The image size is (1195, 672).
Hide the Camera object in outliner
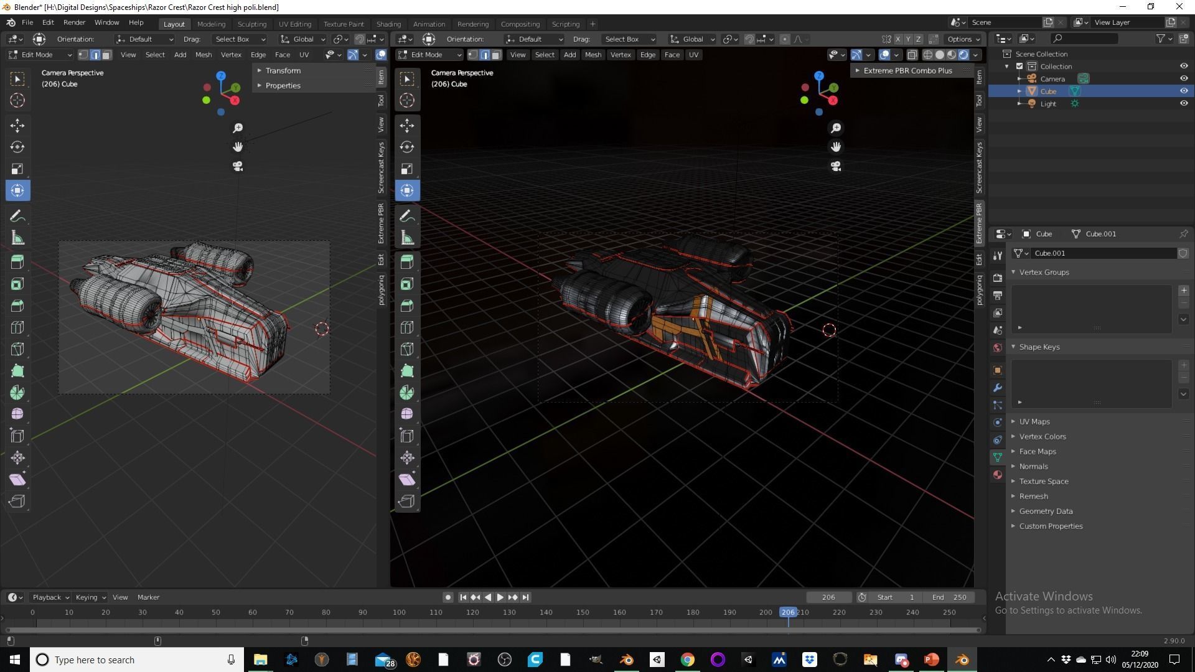[1184, 78]
